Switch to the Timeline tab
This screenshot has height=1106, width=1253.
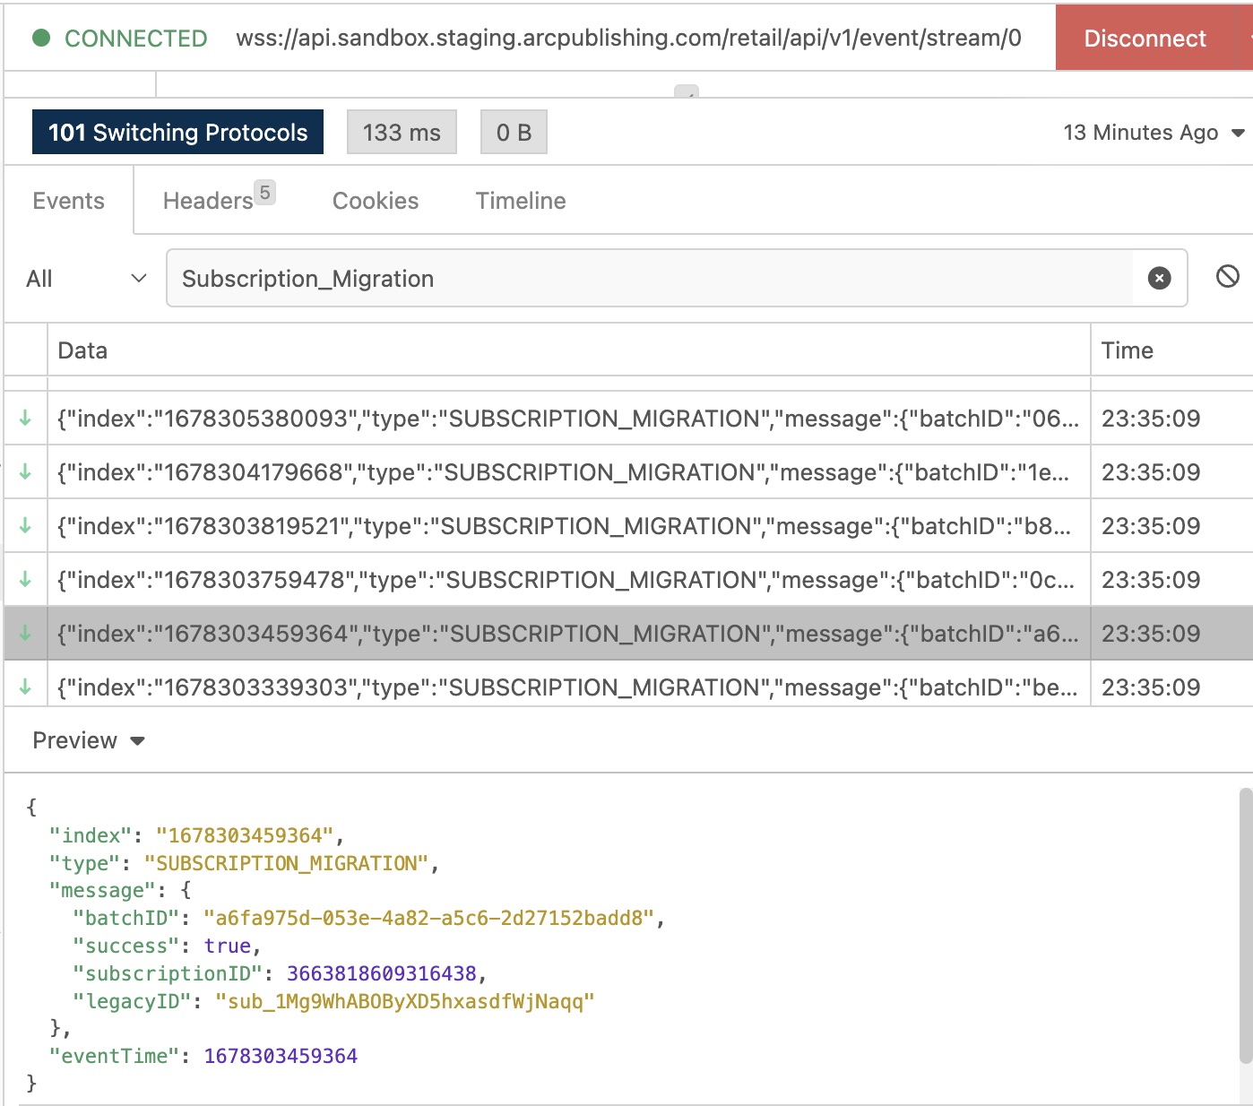[x=521, y=201]
